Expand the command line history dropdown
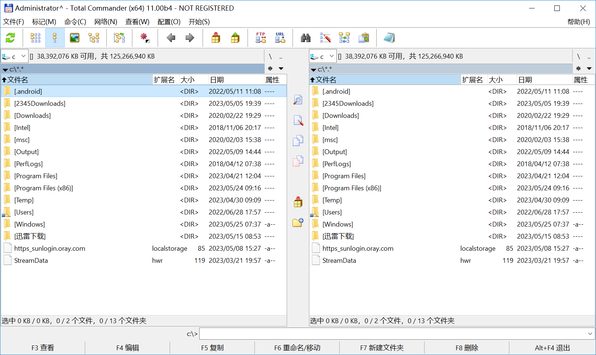This screenshot has height=355, width=596. [590, 333]
